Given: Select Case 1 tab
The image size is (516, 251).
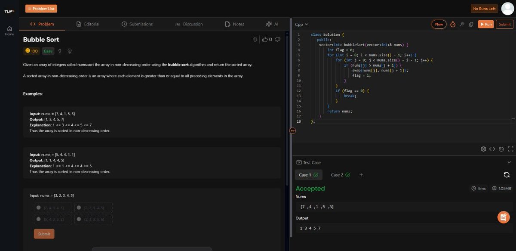Looking at the screenshot, I should (308, 175).
